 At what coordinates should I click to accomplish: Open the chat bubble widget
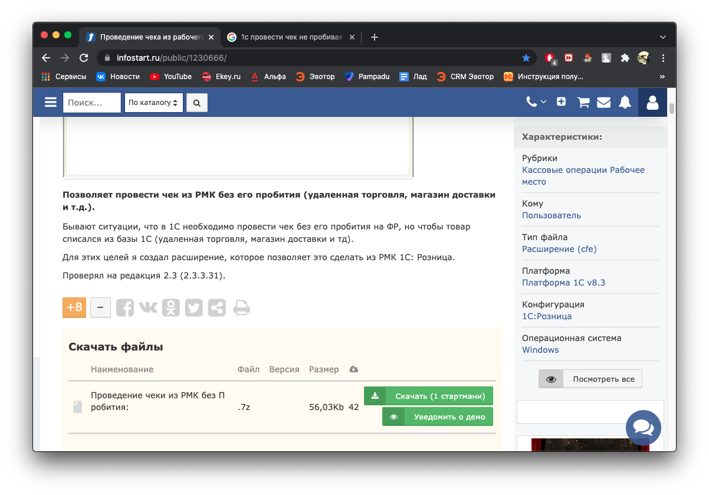point(643,427)
